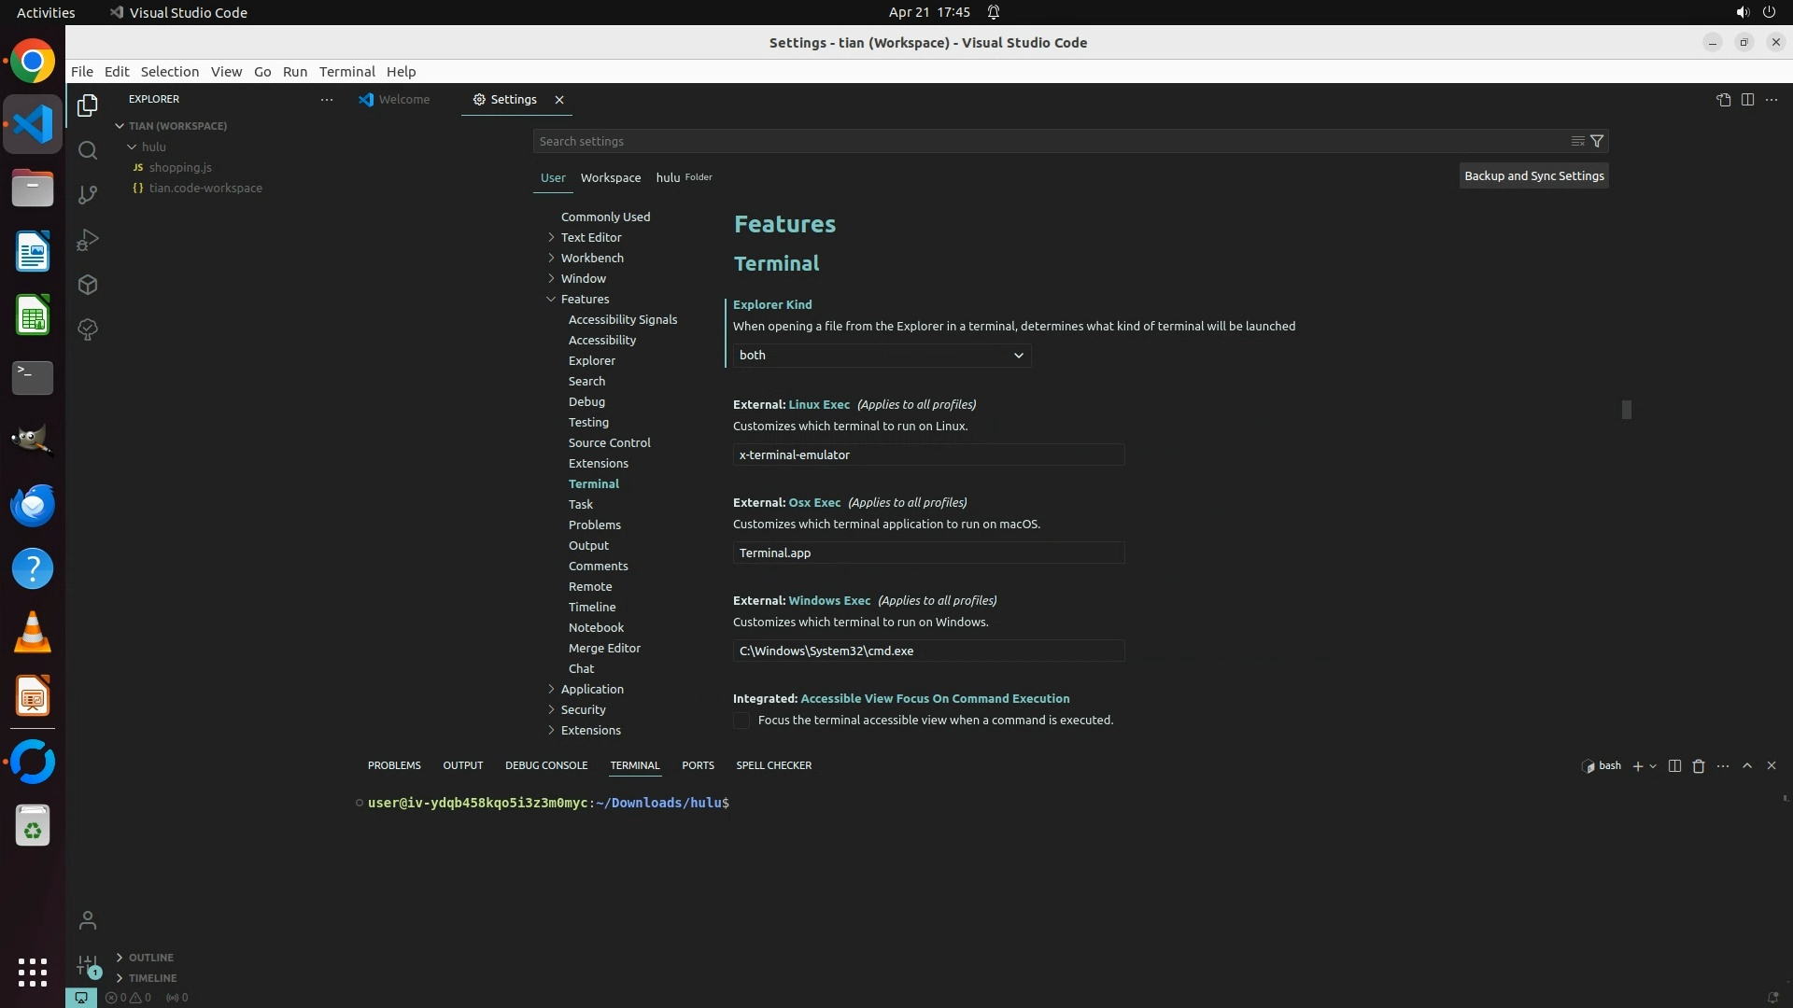Screen dimensions: 1793x1008
Task: Click Backup and Sync Settings button
Action: pos(1533,175)
